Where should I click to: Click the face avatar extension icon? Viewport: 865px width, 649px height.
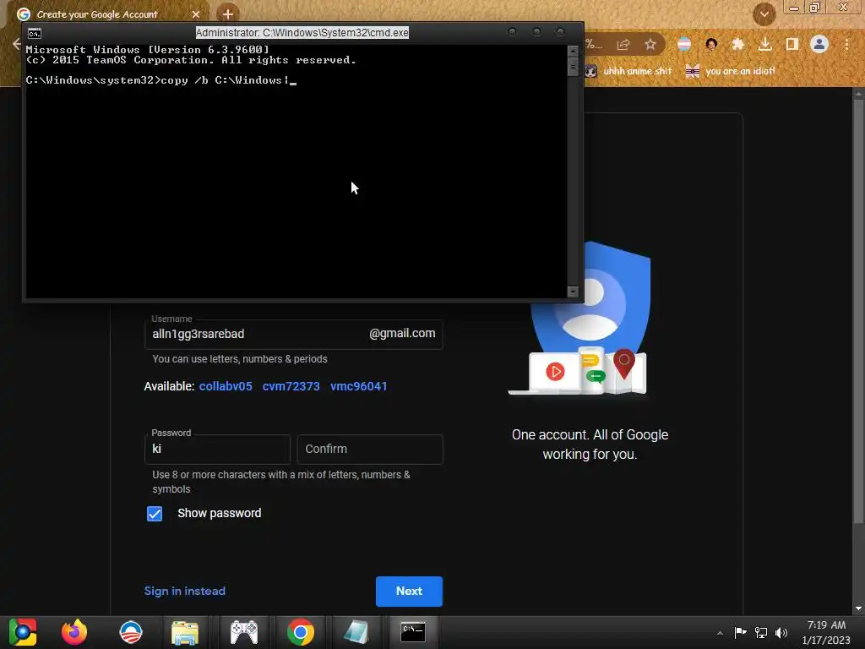711,44
